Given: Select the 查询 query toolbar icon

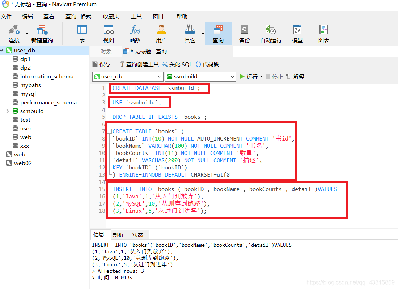Looking at the screenshot, I should point(218,34).
